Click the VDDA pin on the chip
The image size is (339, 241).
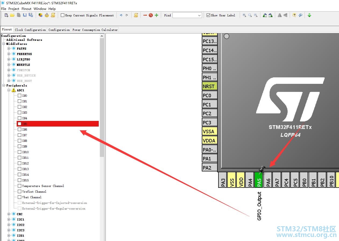click(209, 141)
